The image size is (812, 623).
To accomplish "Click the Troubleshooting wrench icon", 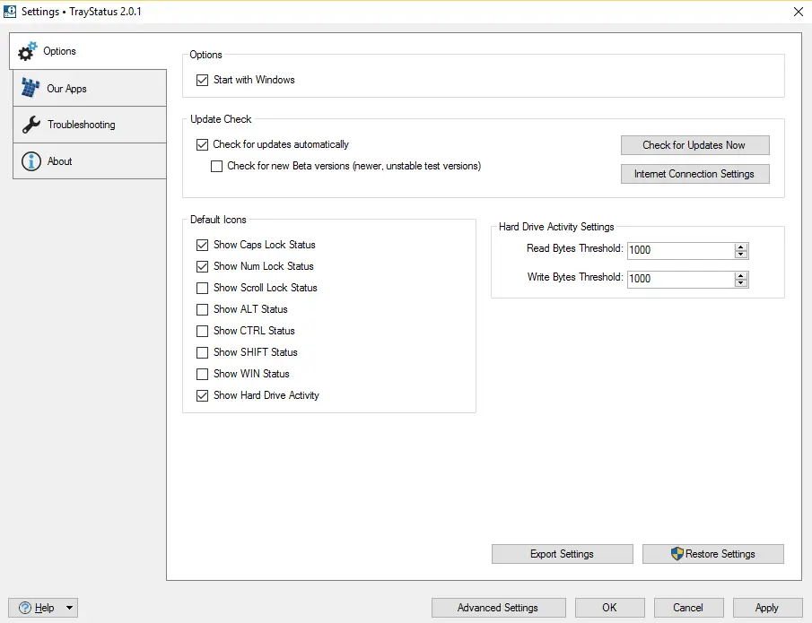I will tap(31, 125).
